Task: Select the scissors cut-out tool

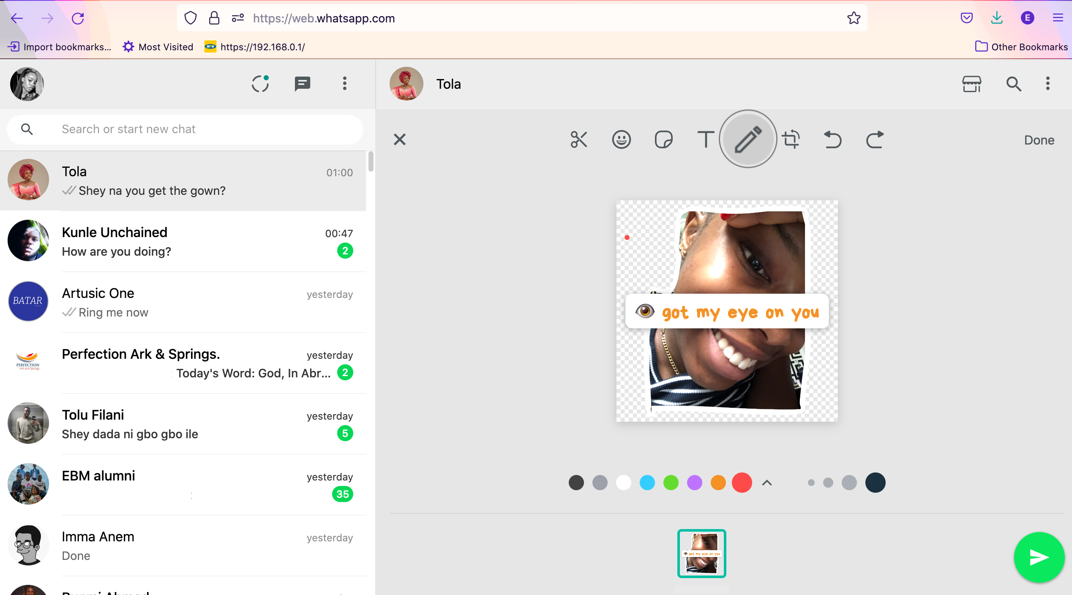Action: pyautogui.click(x=578, y=139)
